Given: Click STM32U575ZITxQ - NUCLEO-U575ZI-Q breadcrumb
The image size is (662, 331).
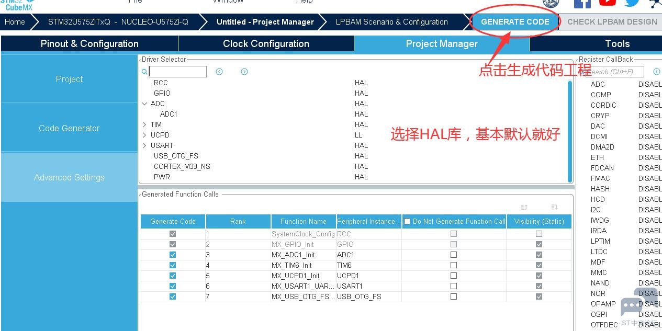Looking at the screenshot, I should click(x=118, y=22).
